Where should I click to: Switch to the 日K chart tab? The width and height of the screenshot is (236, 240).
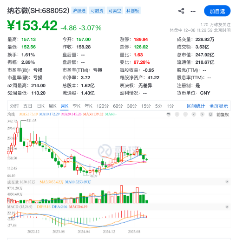[x=41, y=106]
